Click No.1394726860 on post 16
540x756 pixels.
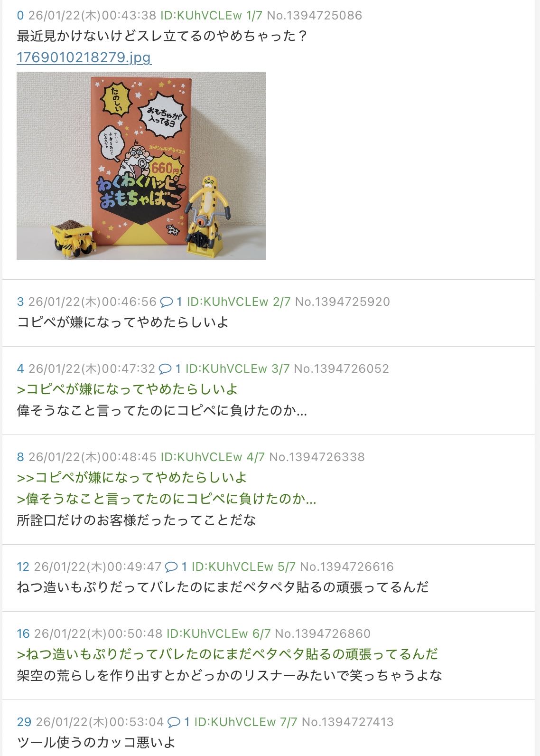click(x=323, y=633)
